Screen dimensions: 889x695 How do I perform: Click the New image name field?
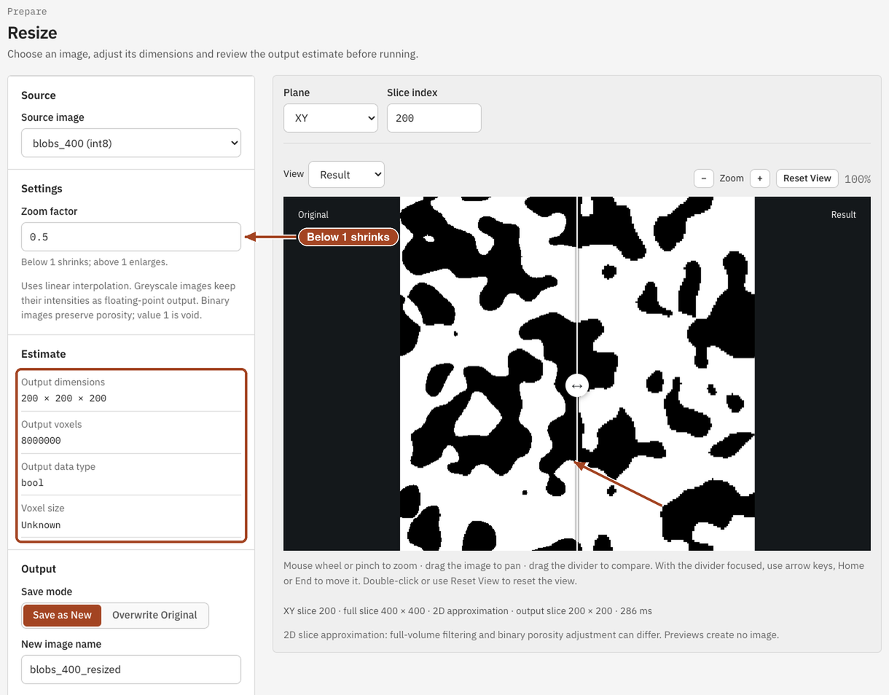131,670
